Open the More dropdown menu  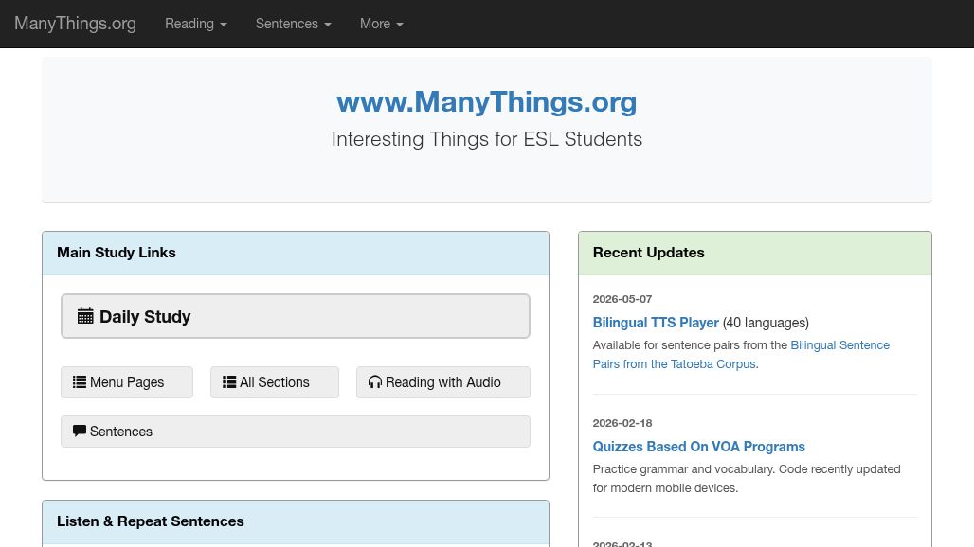coord(382,24)
